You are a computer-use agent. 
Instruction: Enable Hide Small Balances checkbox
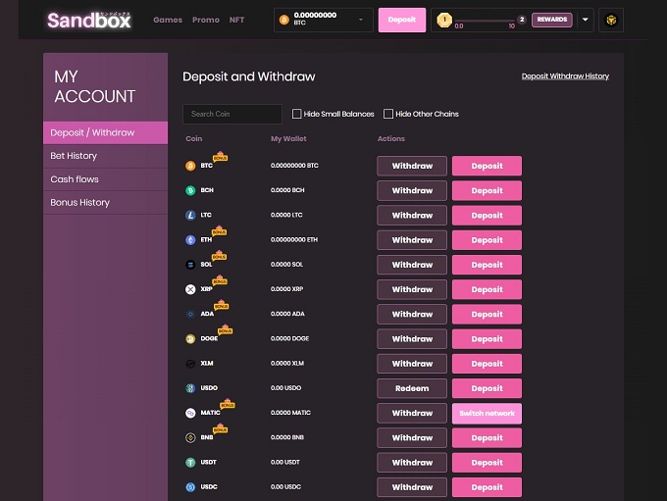[297, 114]
